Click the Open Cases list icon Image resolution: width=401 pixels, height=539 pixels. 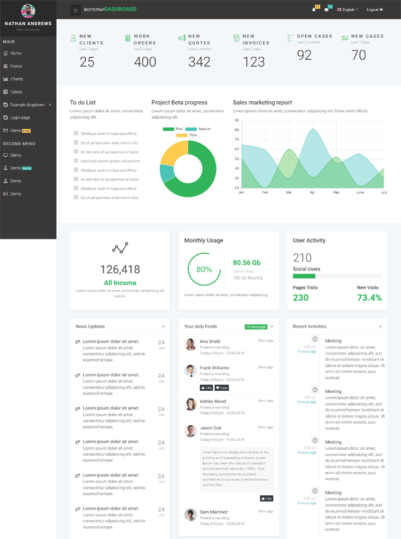pyautogui.click(x=291, y=38)
